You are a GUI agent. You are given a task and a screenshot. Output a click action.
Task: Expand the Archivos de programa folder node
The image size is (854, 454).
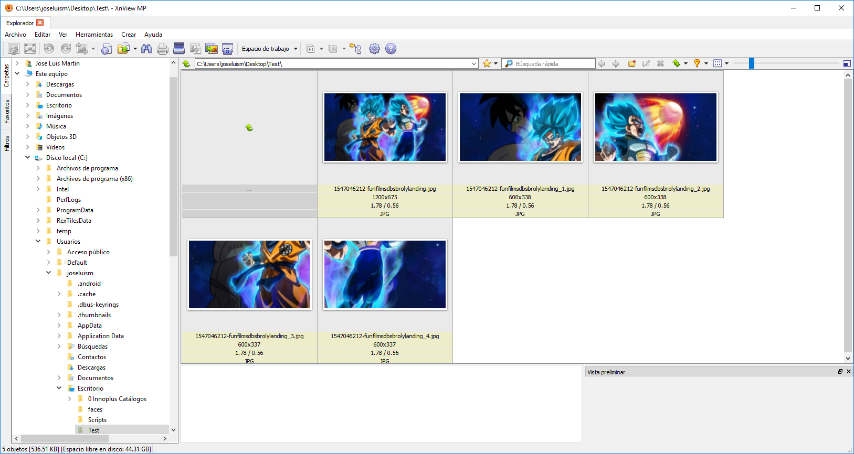[38, 168]
